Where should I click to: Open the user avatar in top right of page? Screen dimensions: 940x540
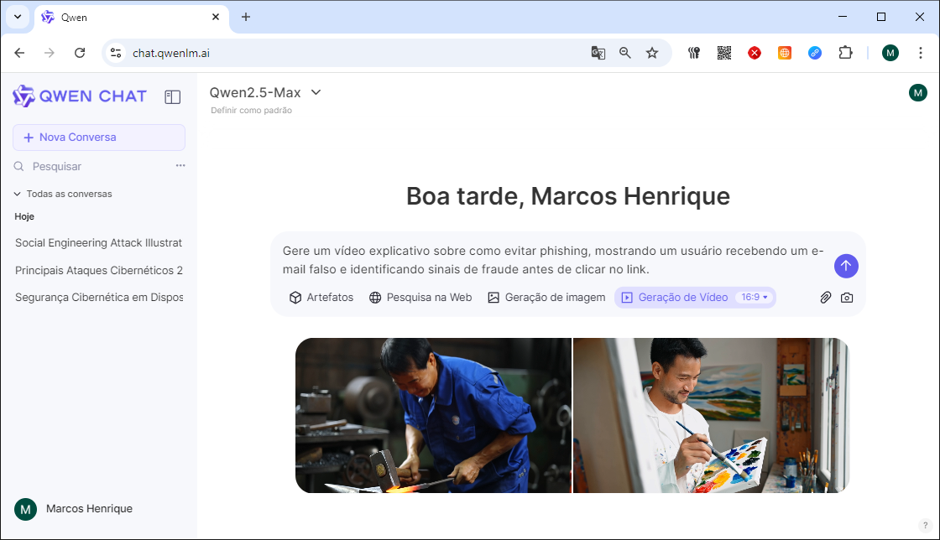[x=918, y=93]
